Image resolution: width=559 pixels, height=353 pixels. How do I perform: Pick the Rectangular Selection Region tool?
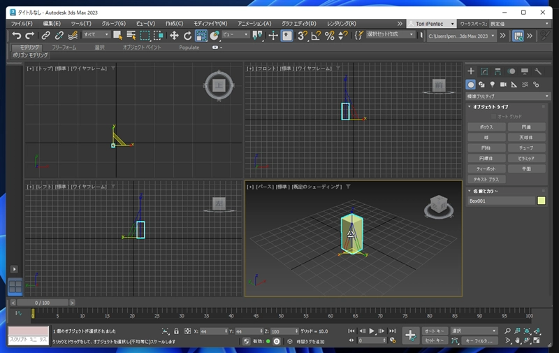[x=145, y=35]
